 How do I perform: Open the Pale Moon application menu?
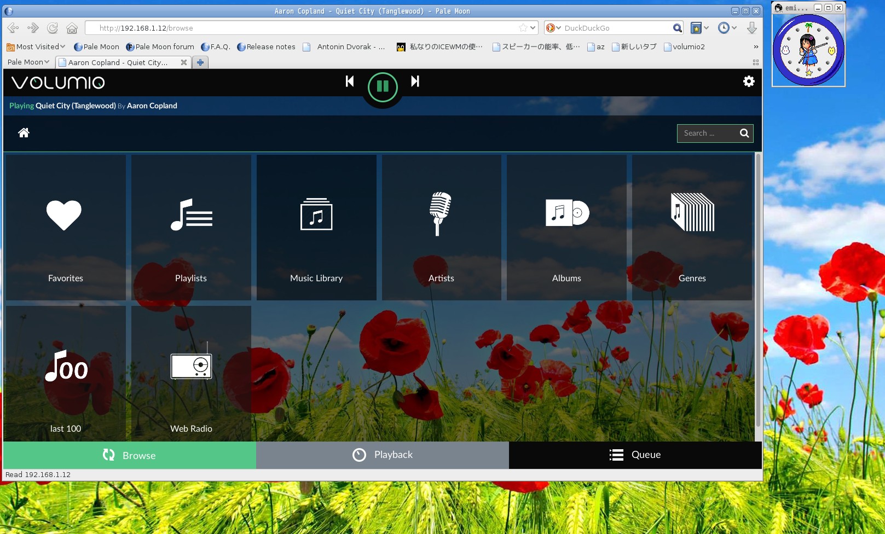pyautogui.click(x=28, y=62)
